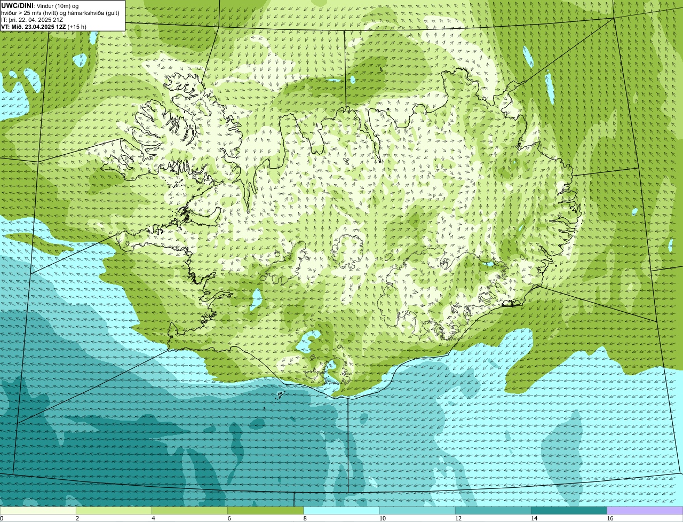Click the 'IT: þri. 22. 04. 2025 21Z' line
The width and height of the screenshot is (683, 522).
click(33, 20)
